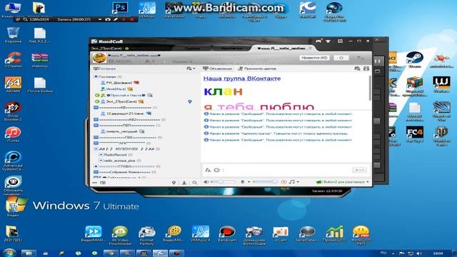457x257 pixels.
Task: Click the user icon below channel list
Action: click(184, 183)
